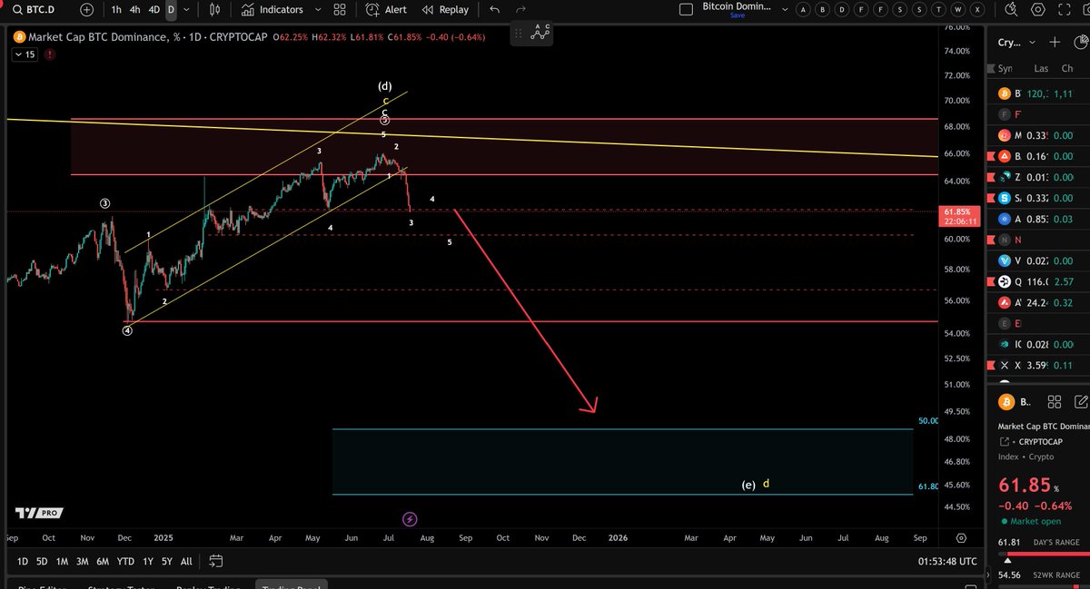This screenshot has width=1090, height=589.
Task: Open the candlestick chart type selector
Action: (214, 9)
